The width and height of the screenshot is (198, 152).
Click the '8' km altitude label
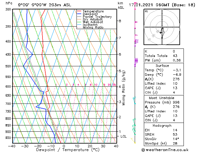(120, 21)
